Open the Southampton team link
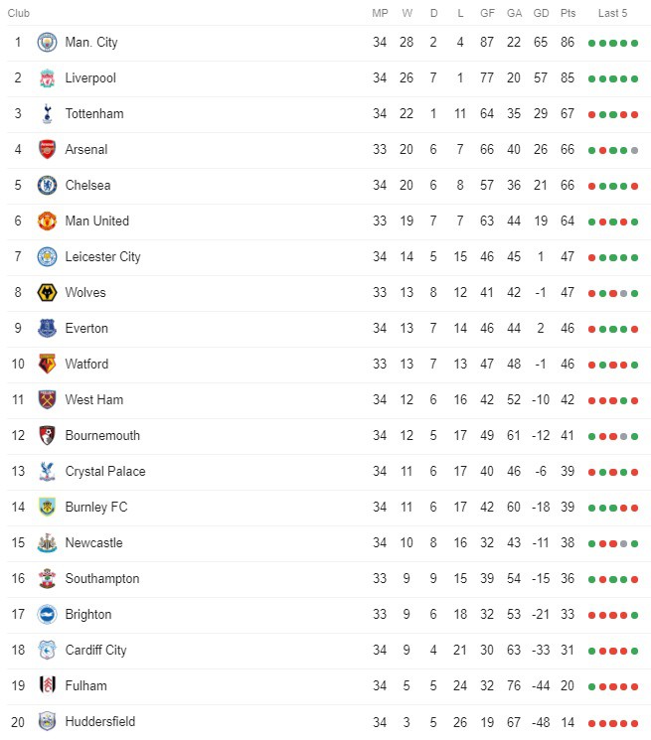Image resolution: width=651 pixels, height=740 pixels. point(102,579)
